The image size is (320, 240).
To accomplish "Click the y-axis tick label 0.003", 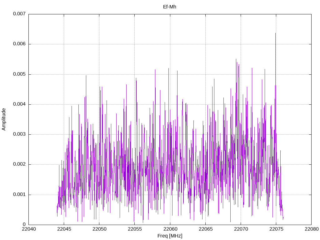I will click(x=19, y=134).
